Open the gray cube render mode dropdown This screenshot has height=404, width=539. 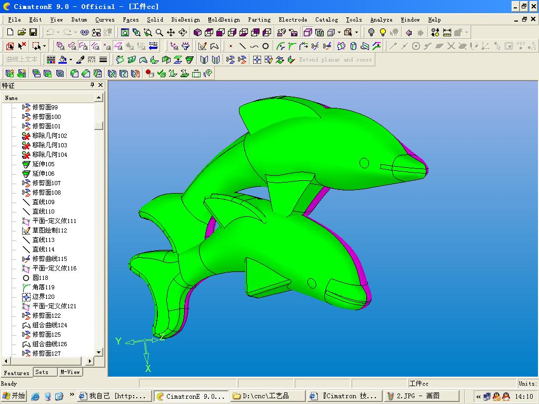tap(339, 32)
